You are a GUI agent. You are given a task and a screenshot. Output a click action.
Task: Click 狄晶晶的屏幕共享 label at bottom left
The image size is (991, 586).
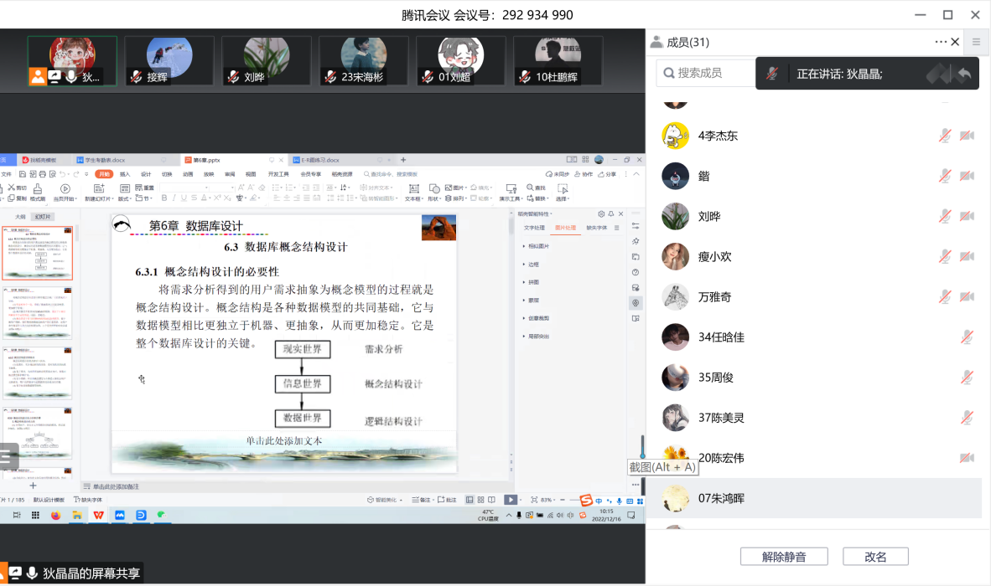pos(91,573)
